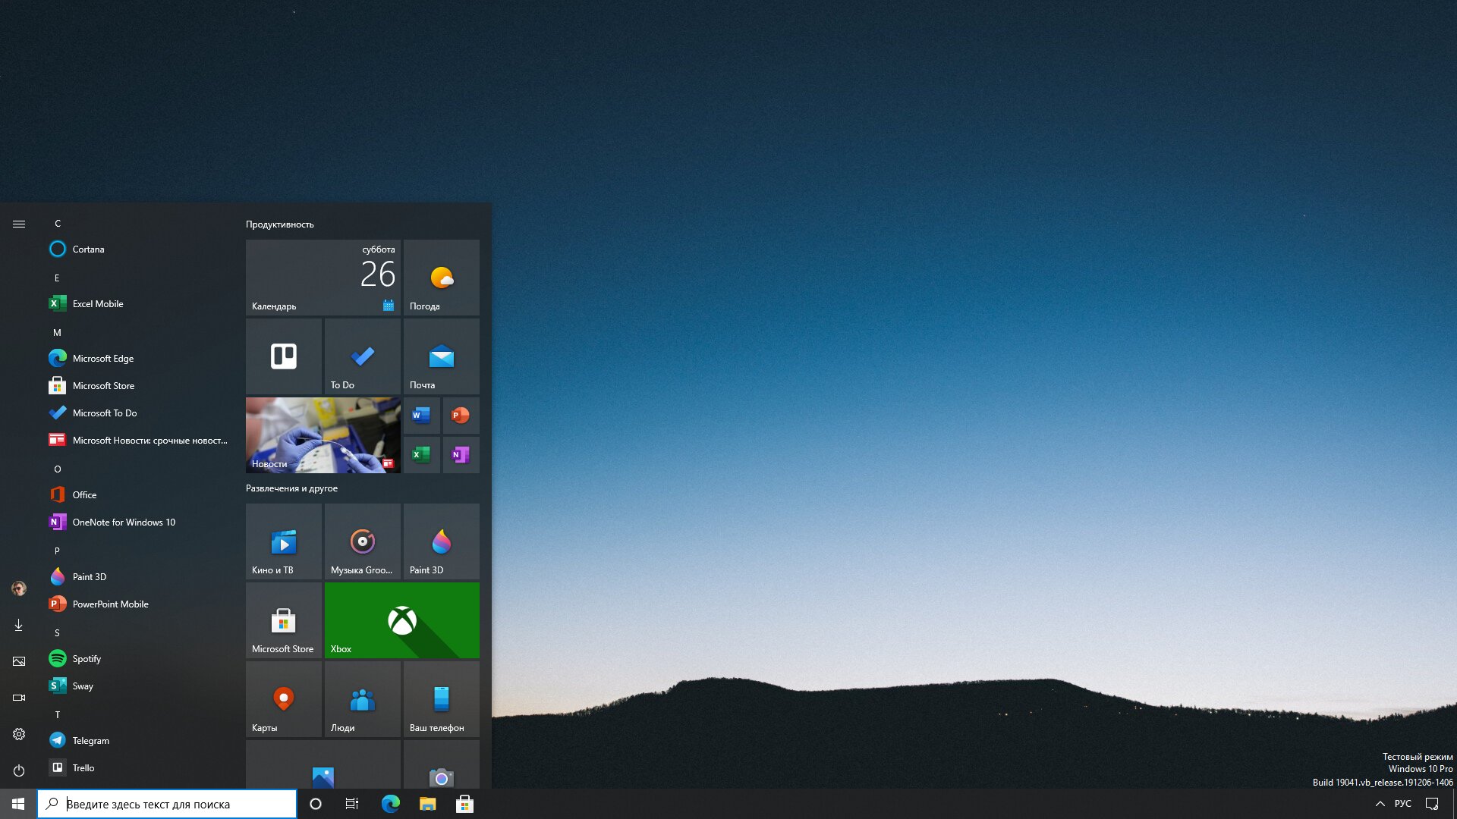
Task: Open Settings gear in Start sidebar
Action: pyautogui.click(x=19, y=734)
